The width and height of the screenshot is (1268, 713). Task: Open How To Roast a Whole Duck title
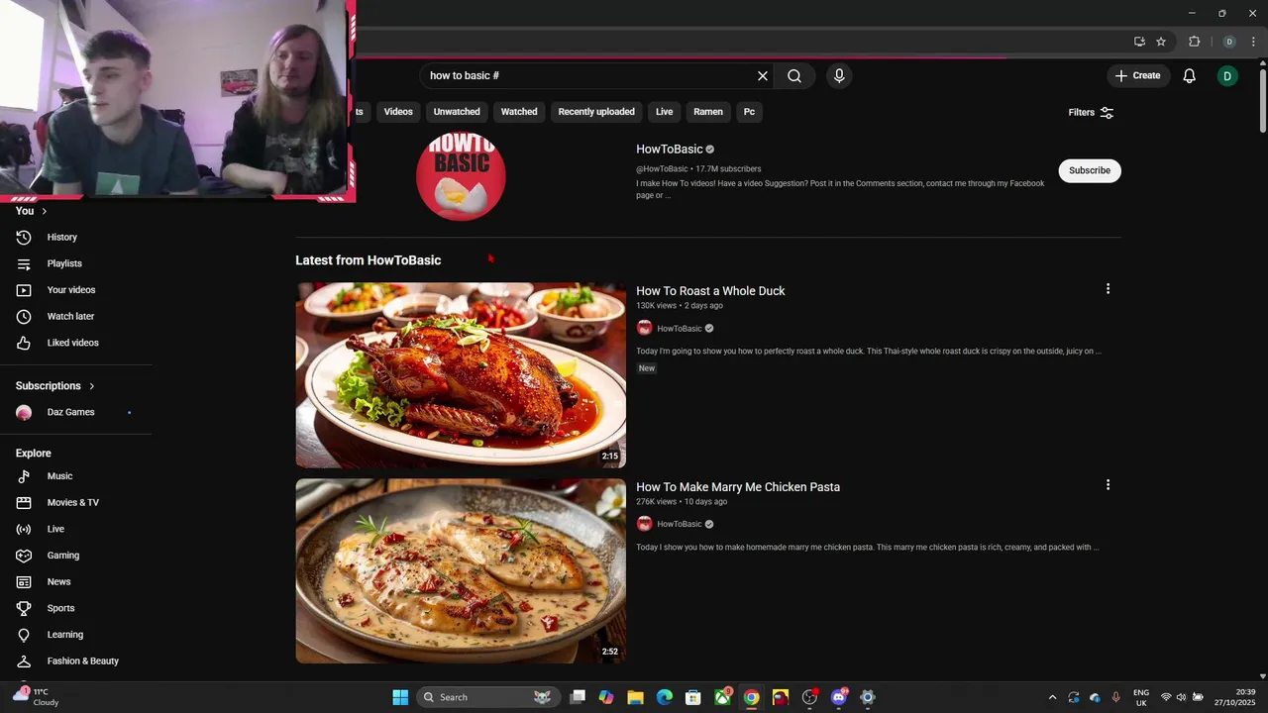click(x=710, y=291)
